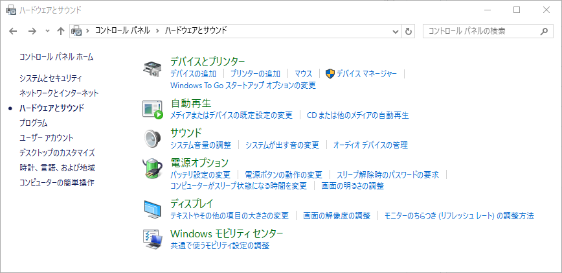Click テキストやその他の項目の大きさの変更
Viewport: 562px width, 273px height.
pyautogui.click(x=229, y=215)
